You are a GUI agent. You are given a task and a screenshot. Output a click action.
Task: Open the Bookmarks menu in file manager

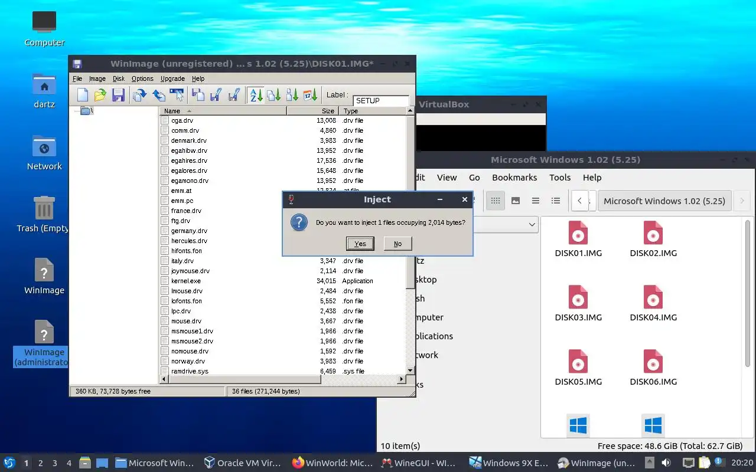pos(514,178)
